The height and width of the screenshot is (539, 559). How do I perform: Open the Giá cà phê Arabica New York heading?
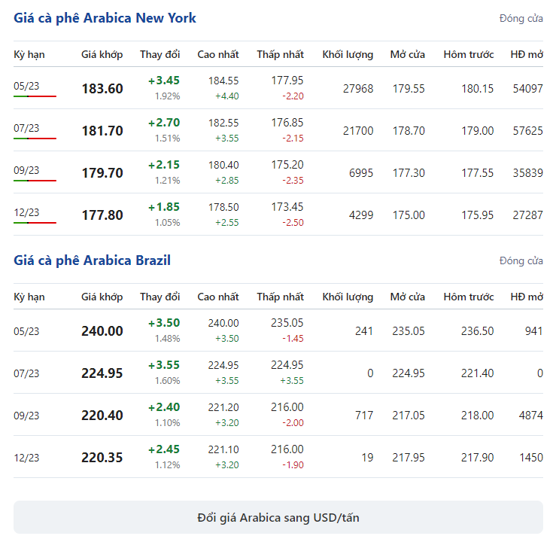105,18
